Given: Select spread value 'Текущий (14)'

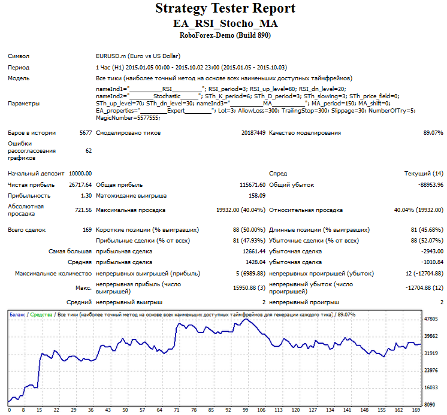Looking at the screenshot, I should [x=424, y=174].
